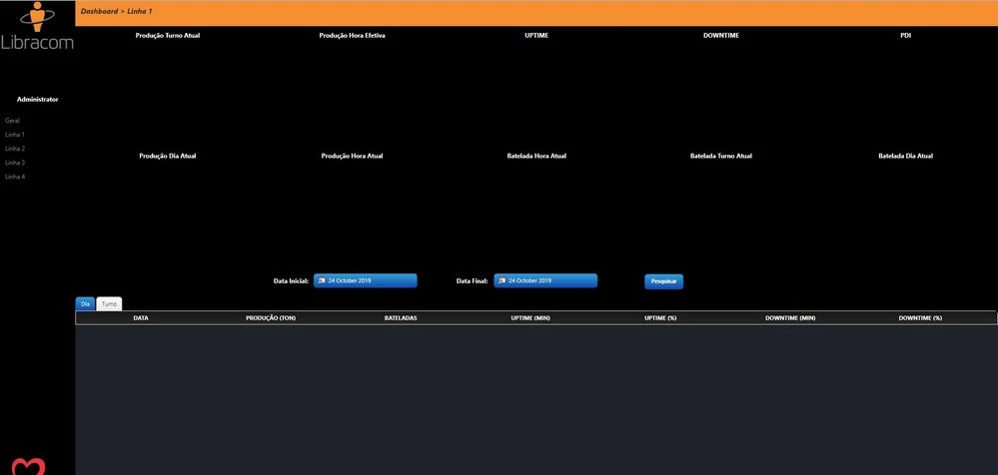
Task: Click the Produção Turno Atual panel title
Action: point(168,36)
